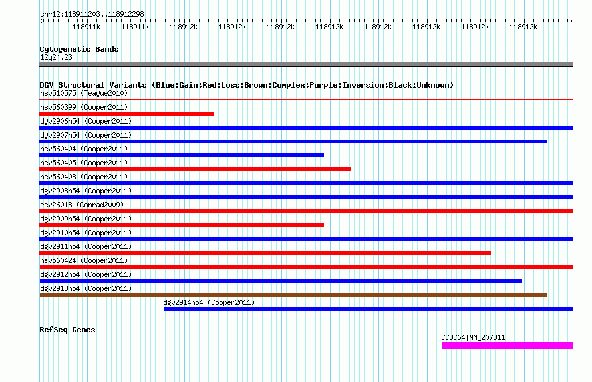Screen dimensions: 592x382
Task: Select the red nsv560424 loss bar
Action: (306, 267)
